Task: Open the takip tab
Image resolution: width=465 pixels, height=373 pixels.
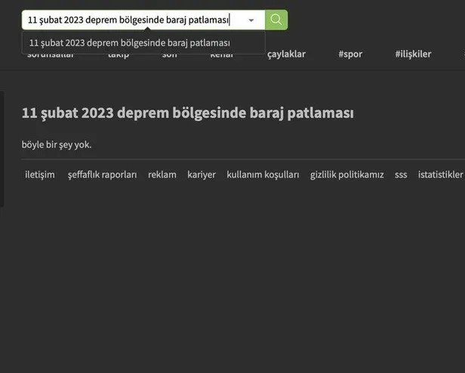Action: coord(119,55)
